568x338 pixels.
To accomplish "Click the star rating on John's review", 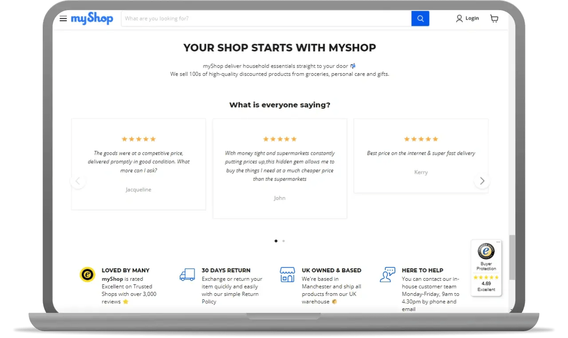I will (280, 139).
